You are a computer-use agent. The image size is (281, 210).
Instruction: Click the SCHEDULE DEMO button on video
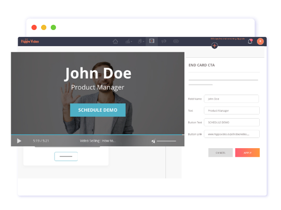(x=98, y=110)
